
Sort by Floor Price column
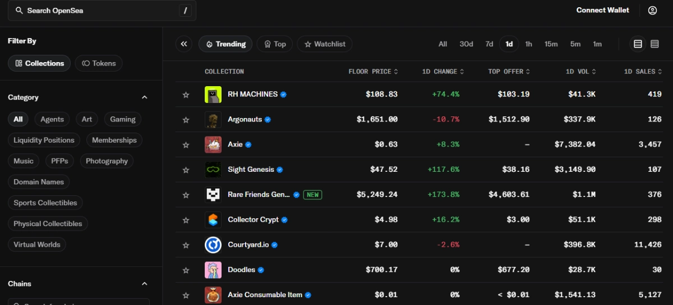[373, 72]
